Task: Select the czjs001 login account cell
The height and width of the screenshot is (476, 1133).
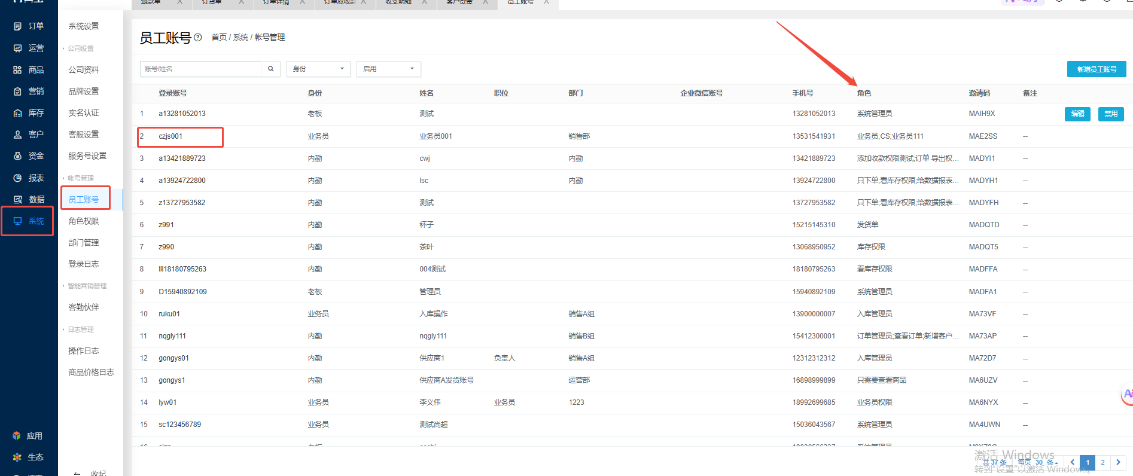Action: pyautogui.click(x=170, y=136)
